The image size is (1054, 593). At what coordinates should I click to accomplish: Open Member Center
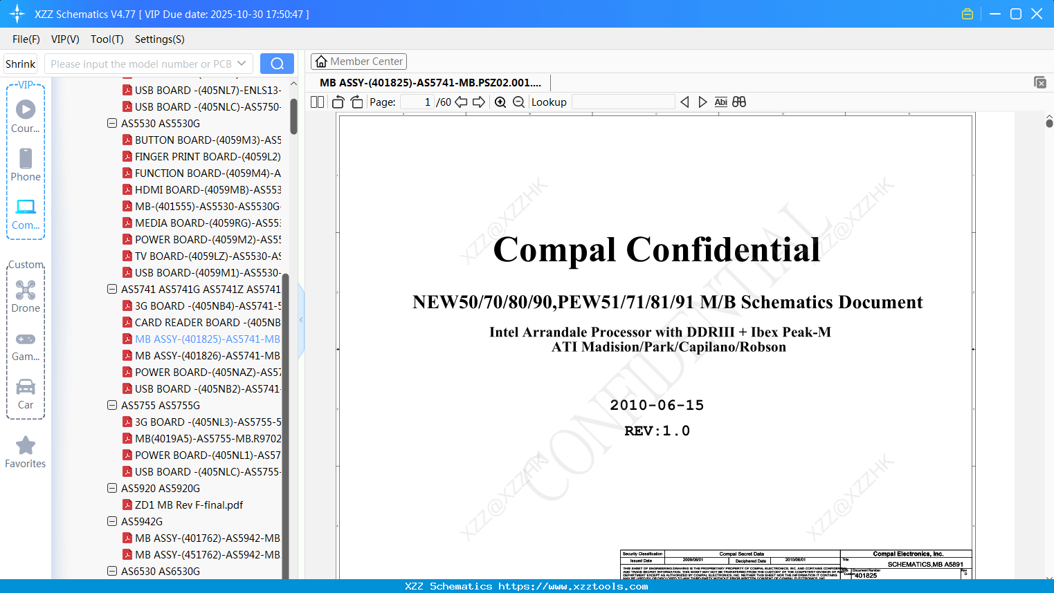358,62
